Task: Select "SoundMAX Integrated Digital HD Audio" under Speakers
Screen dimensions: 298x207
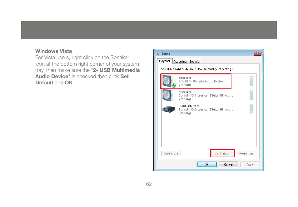Action: click(206, 96)
